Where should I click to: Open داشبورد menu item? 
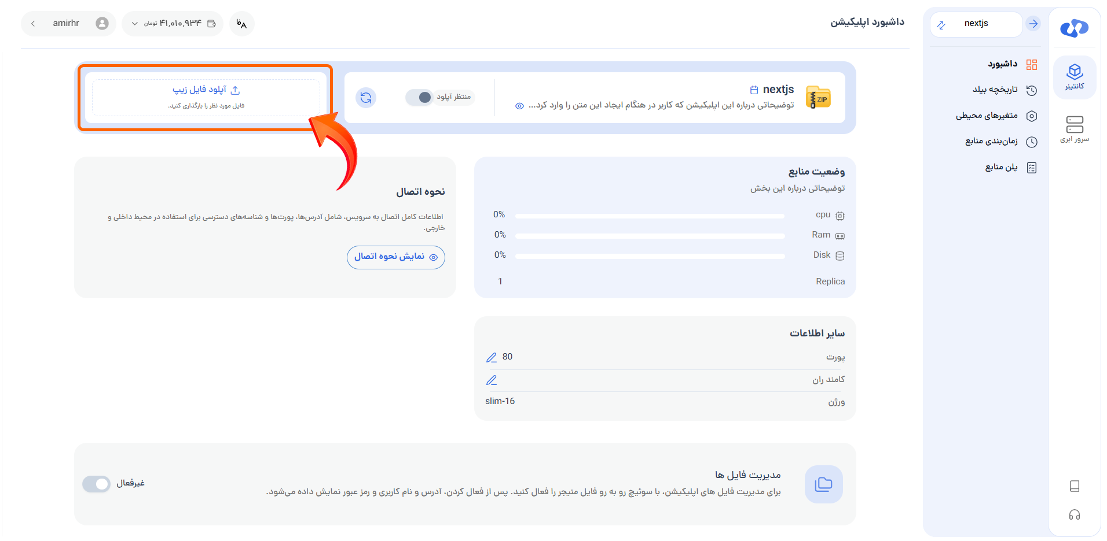(1012, 64)
